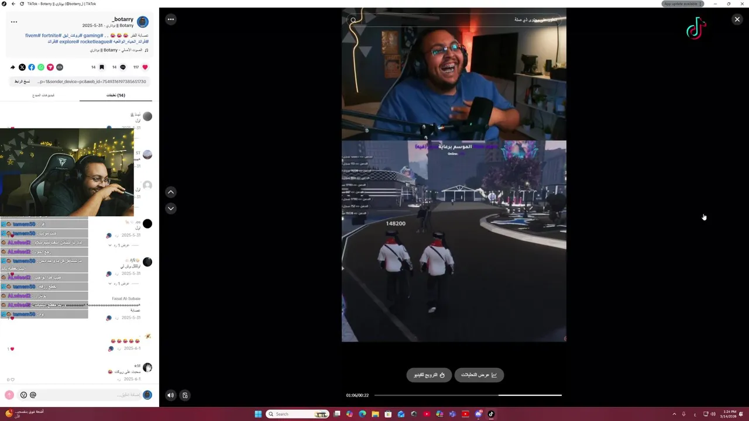
Task: Click the #fortnite hashtag
Action: point(51,36)
